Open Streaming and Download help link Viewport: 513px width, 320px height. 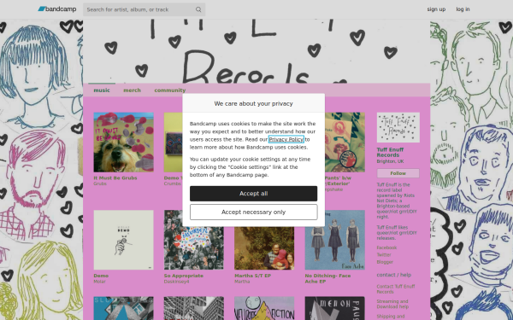(x=392, y=304)
